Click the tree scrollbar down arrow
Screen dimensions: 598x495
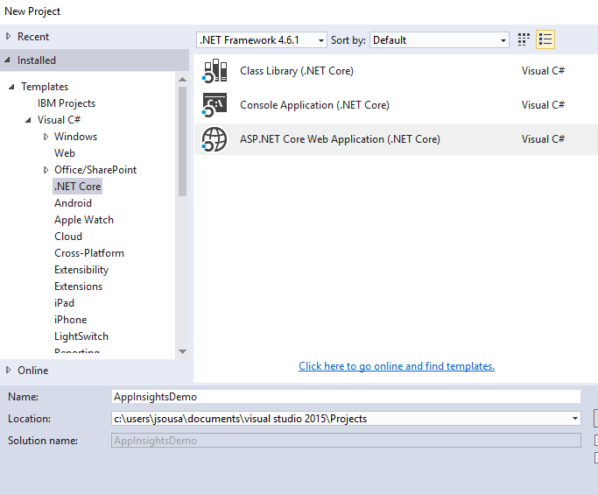183,351
